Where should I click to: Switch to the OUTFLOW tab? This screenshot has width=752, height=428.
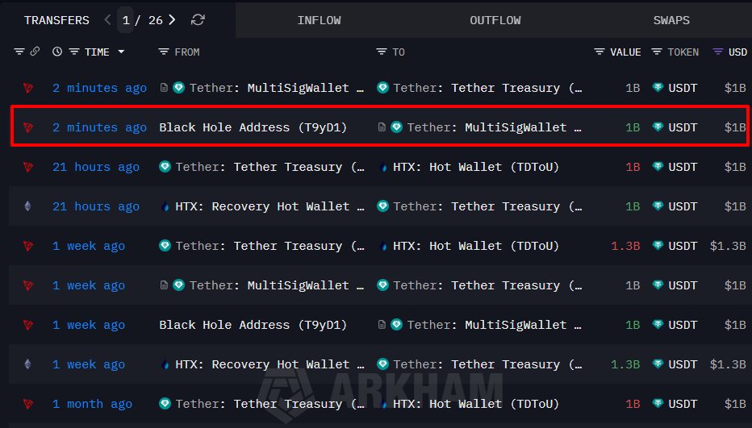pos(495,20)
